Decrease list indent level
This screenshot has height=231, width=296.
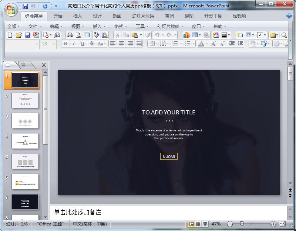[x=232, y=44]
